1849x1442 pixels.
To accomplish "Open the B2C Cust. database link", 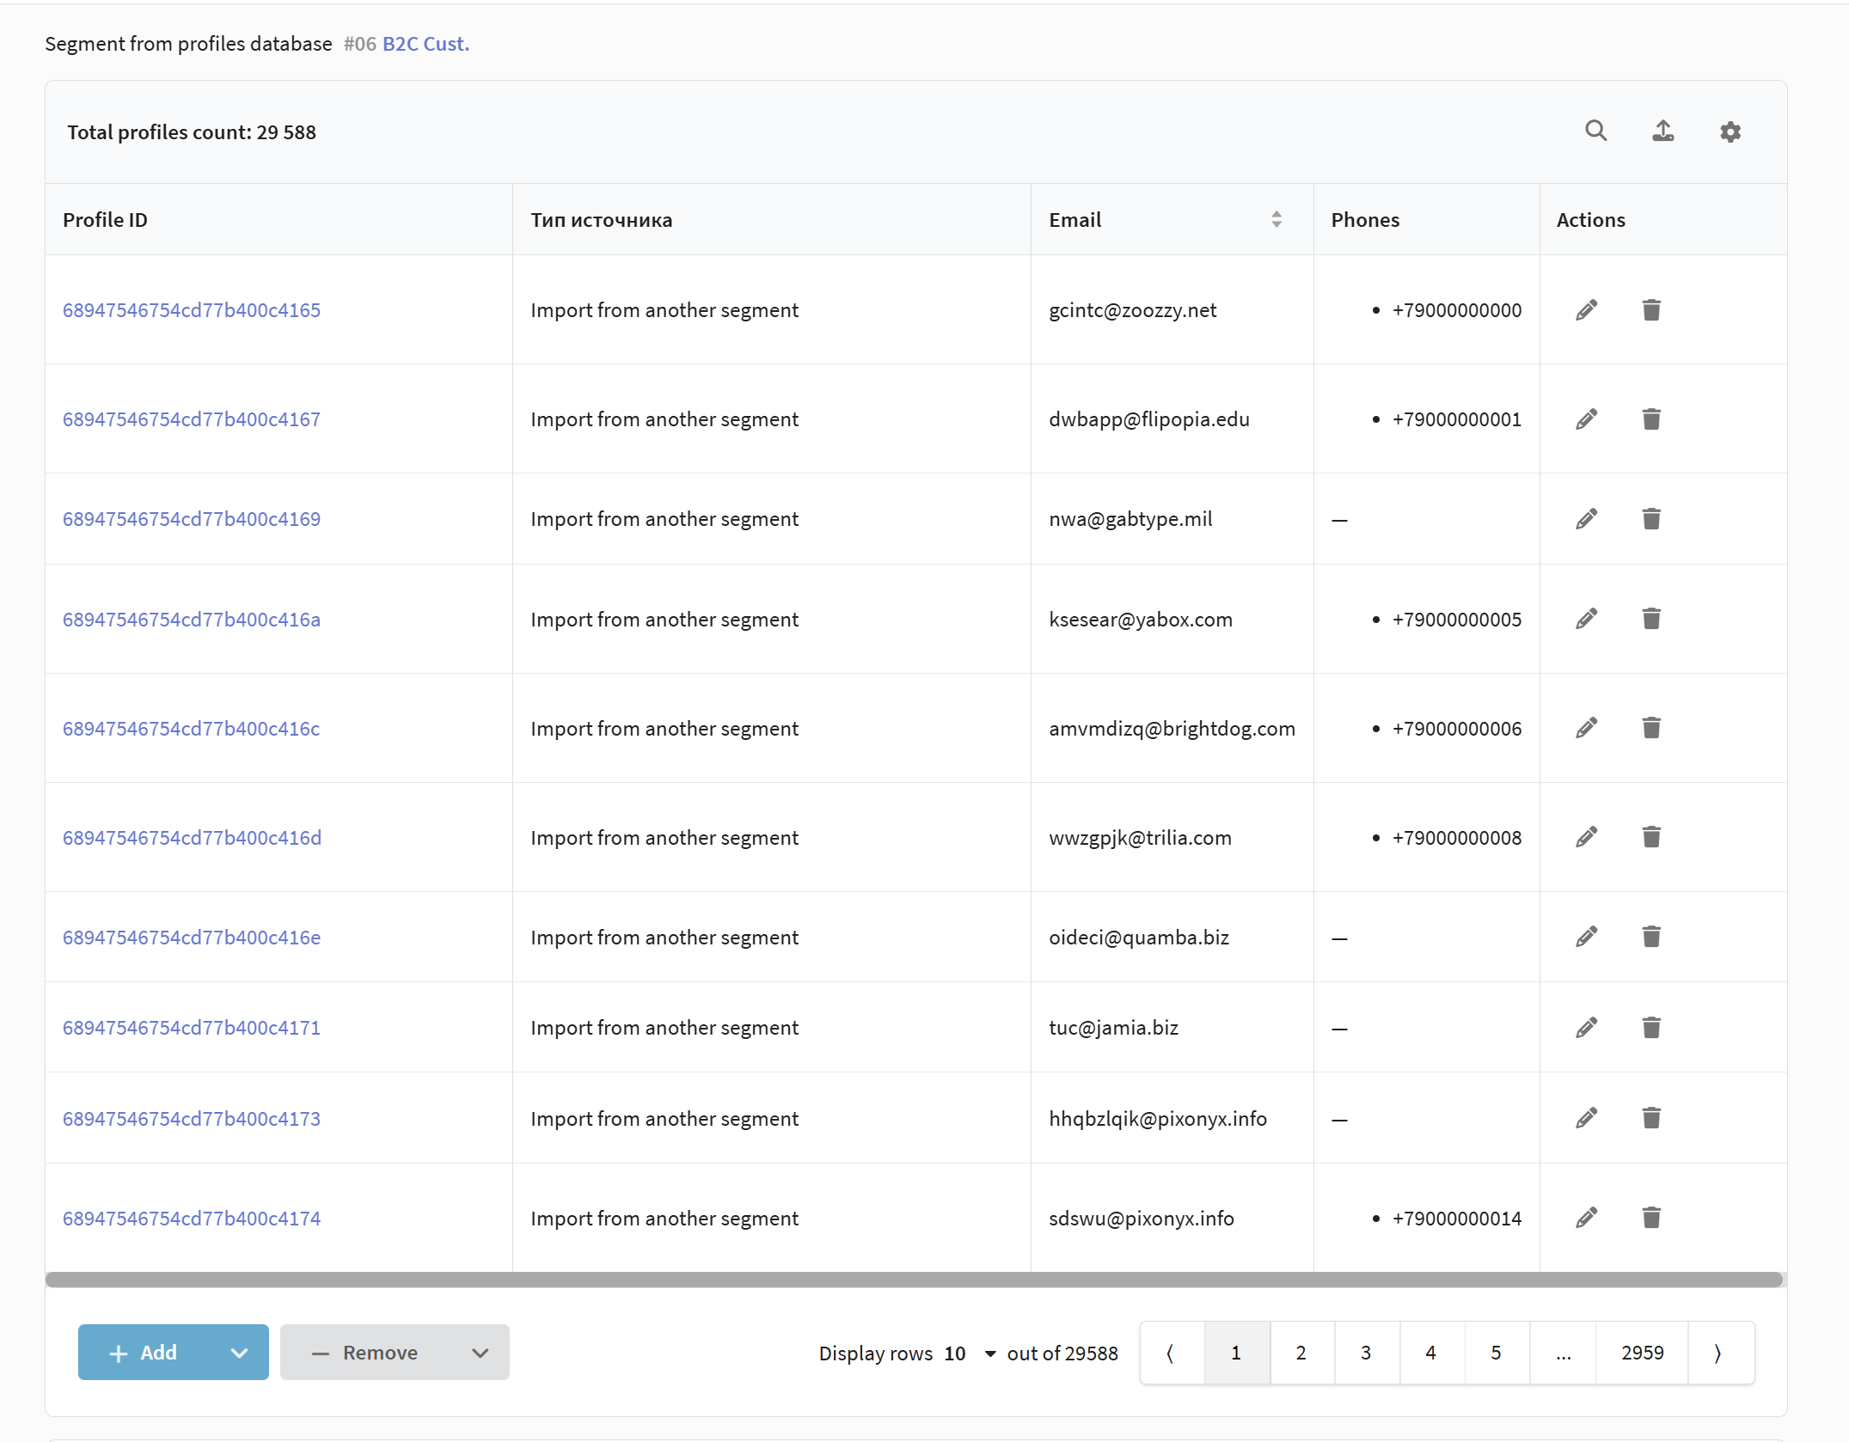I will coord(426,44).
